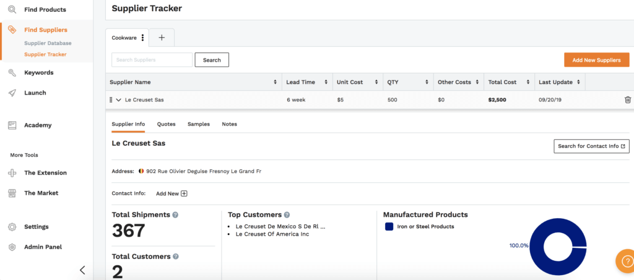This screenshot has height=280, width=634.
Task: Open Le Creuset De Mexico customer link
Action: tap(280, 226)
